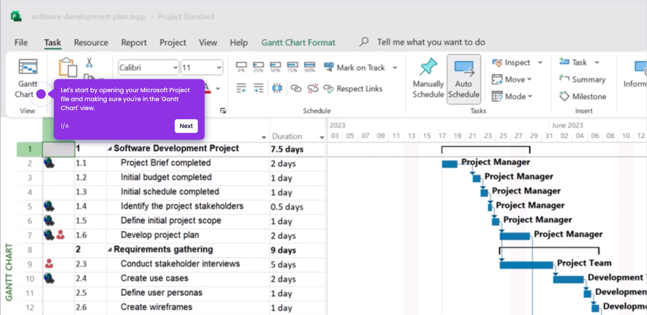Screen dimensions: 647x315
Task: Mark task as 25% complete
Action: (x=258, y=67)
